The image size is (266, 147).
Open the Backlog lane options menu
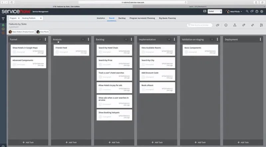coord(131,39)
